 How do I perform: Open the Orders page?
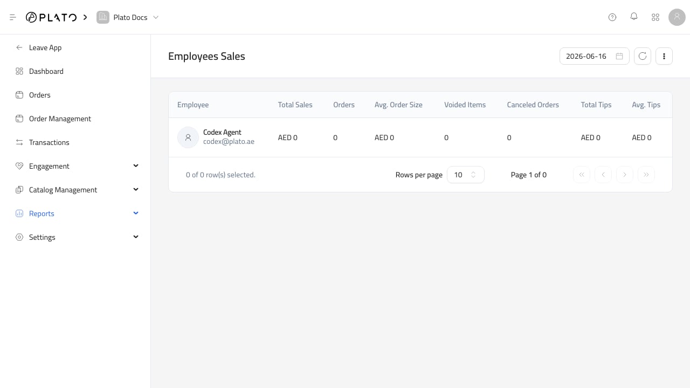point(40,95)
